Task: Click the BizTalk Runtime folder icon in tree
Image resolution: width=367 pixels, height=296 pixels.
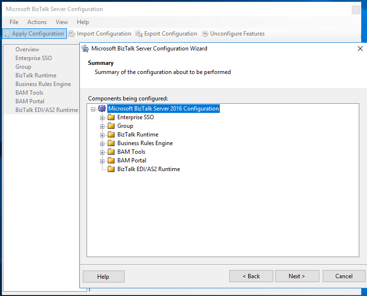Action: (x=111, y=135)
